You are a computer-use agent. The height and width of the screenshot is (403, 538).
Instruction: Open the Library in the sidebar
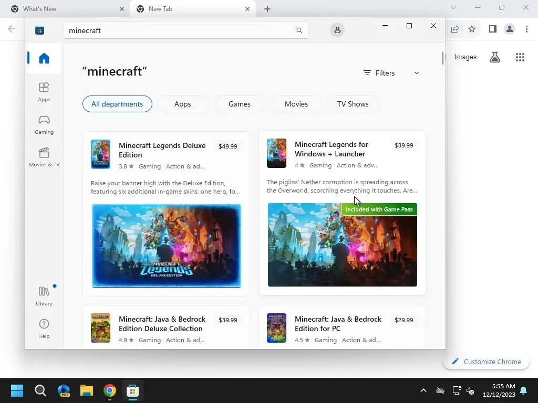coord(44,296)
